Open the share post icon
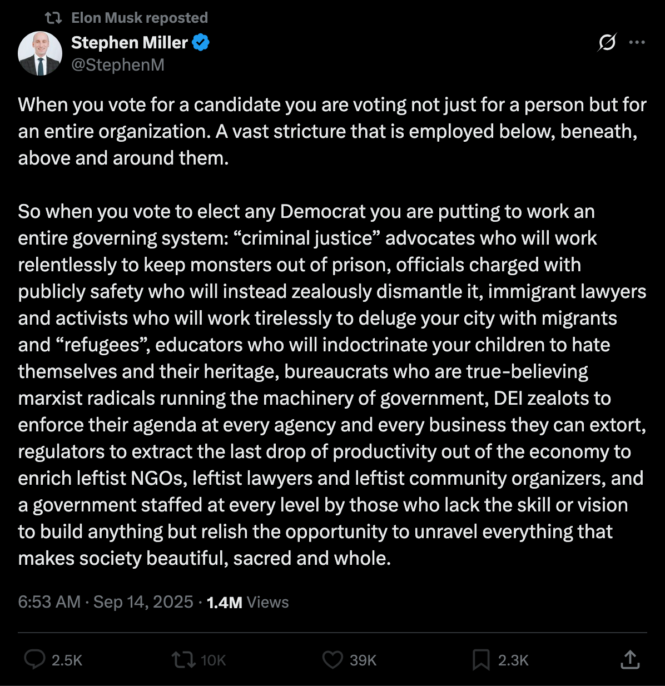Screen dimensions: 665x686 pos(629,660)
